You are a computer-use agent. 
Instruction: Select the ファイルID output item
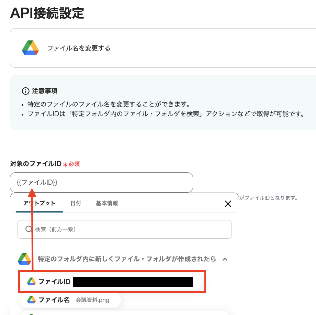pyautogui.click(x=111, y=282)
